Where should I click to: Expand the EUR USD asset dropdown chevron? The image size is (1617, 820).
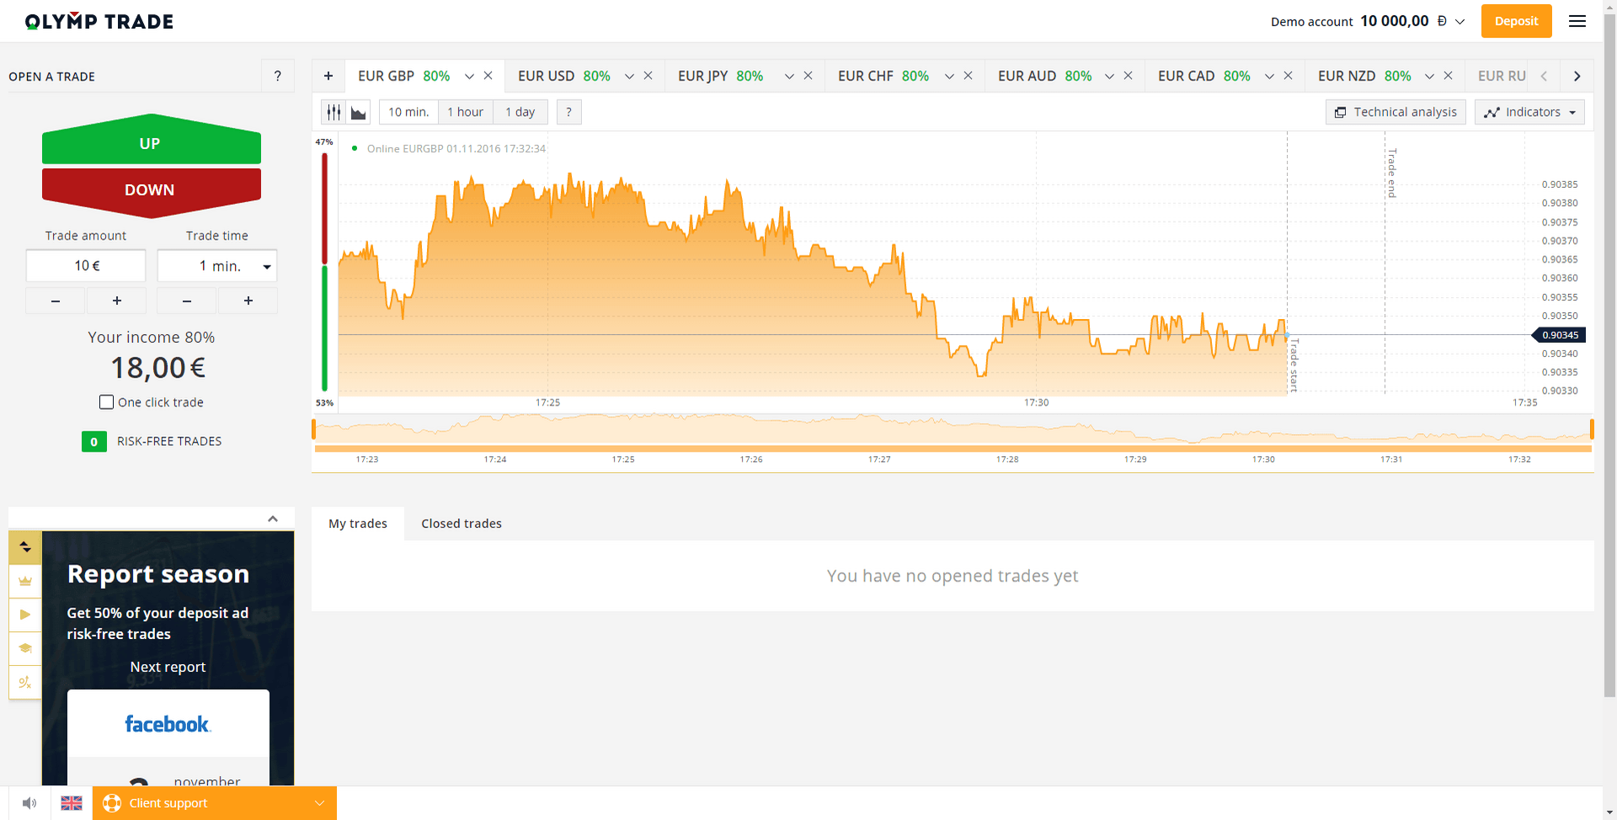click(x=629, y=77)
